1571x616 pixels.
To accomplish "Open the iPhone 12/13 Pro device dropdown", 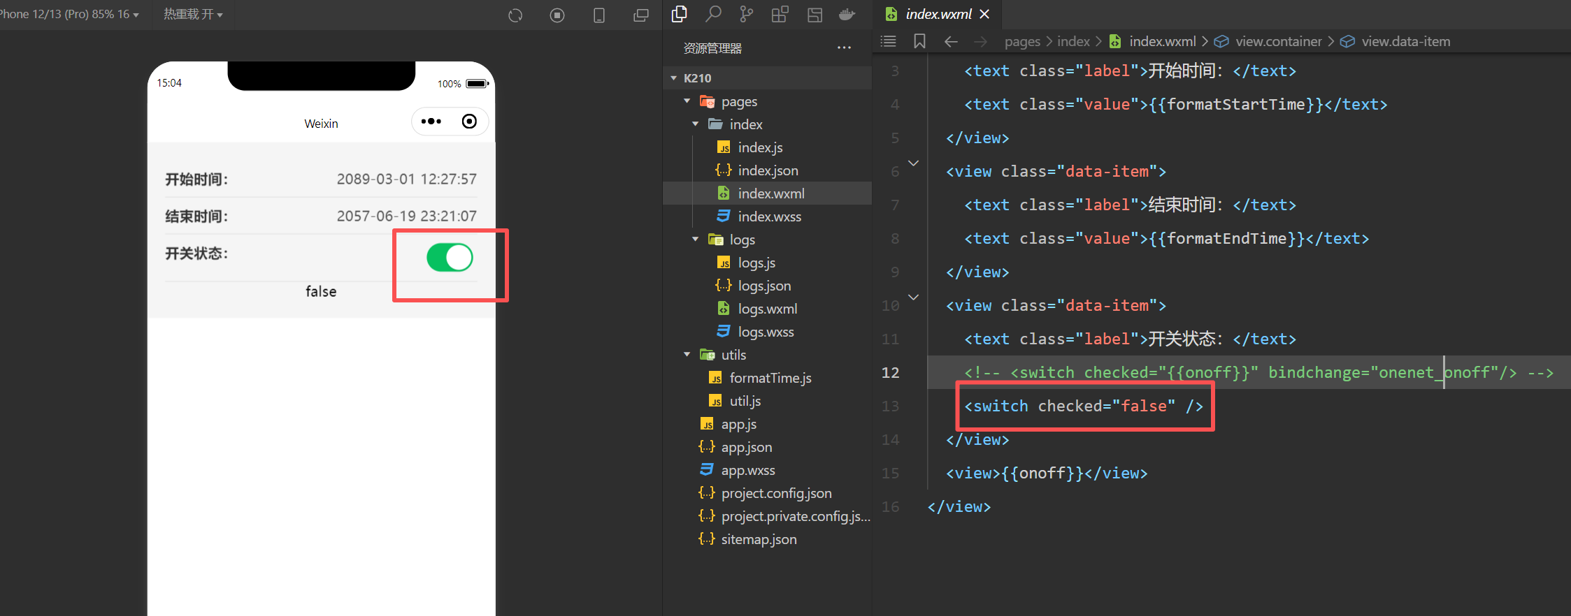I will coord(69,14).
